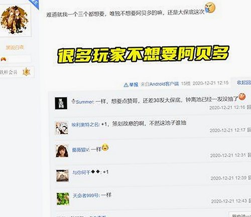Collapse replies with 收起回复 link
The image size is (251, 217).
point(244,82)
